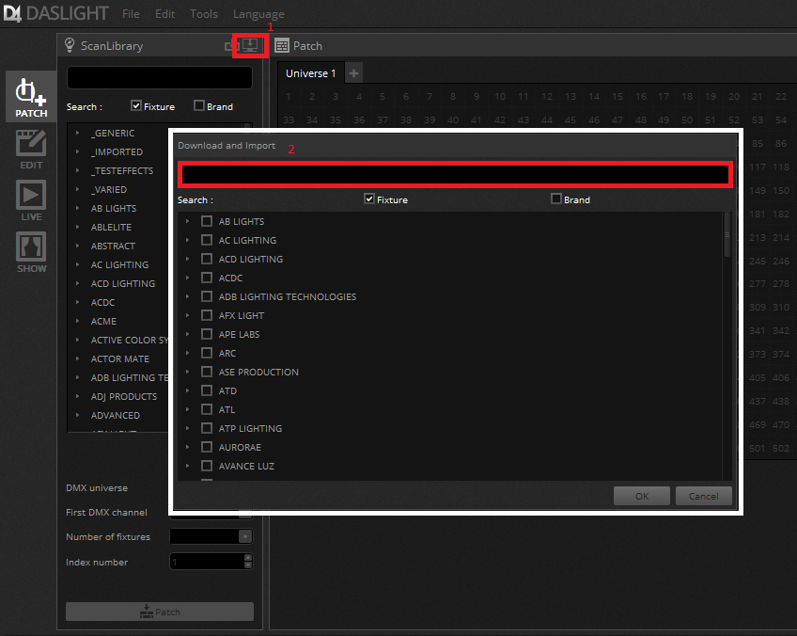Click the download and import fixtures icon
This screenshot has width=797, height=636.
point(250,45)
